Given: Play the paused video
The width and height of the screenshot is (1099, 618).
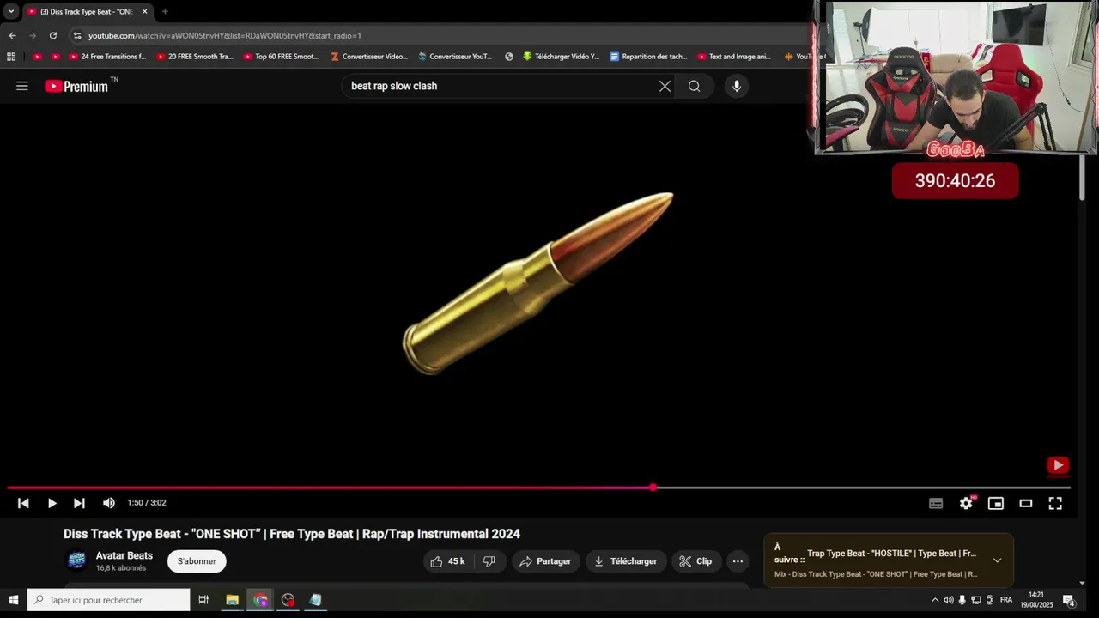Looking at the screenshot, I should pos(52,503).
